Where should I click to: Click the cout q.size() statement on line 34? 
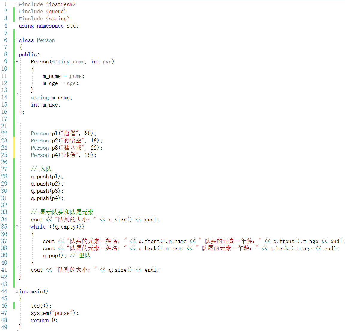[95, 220]
